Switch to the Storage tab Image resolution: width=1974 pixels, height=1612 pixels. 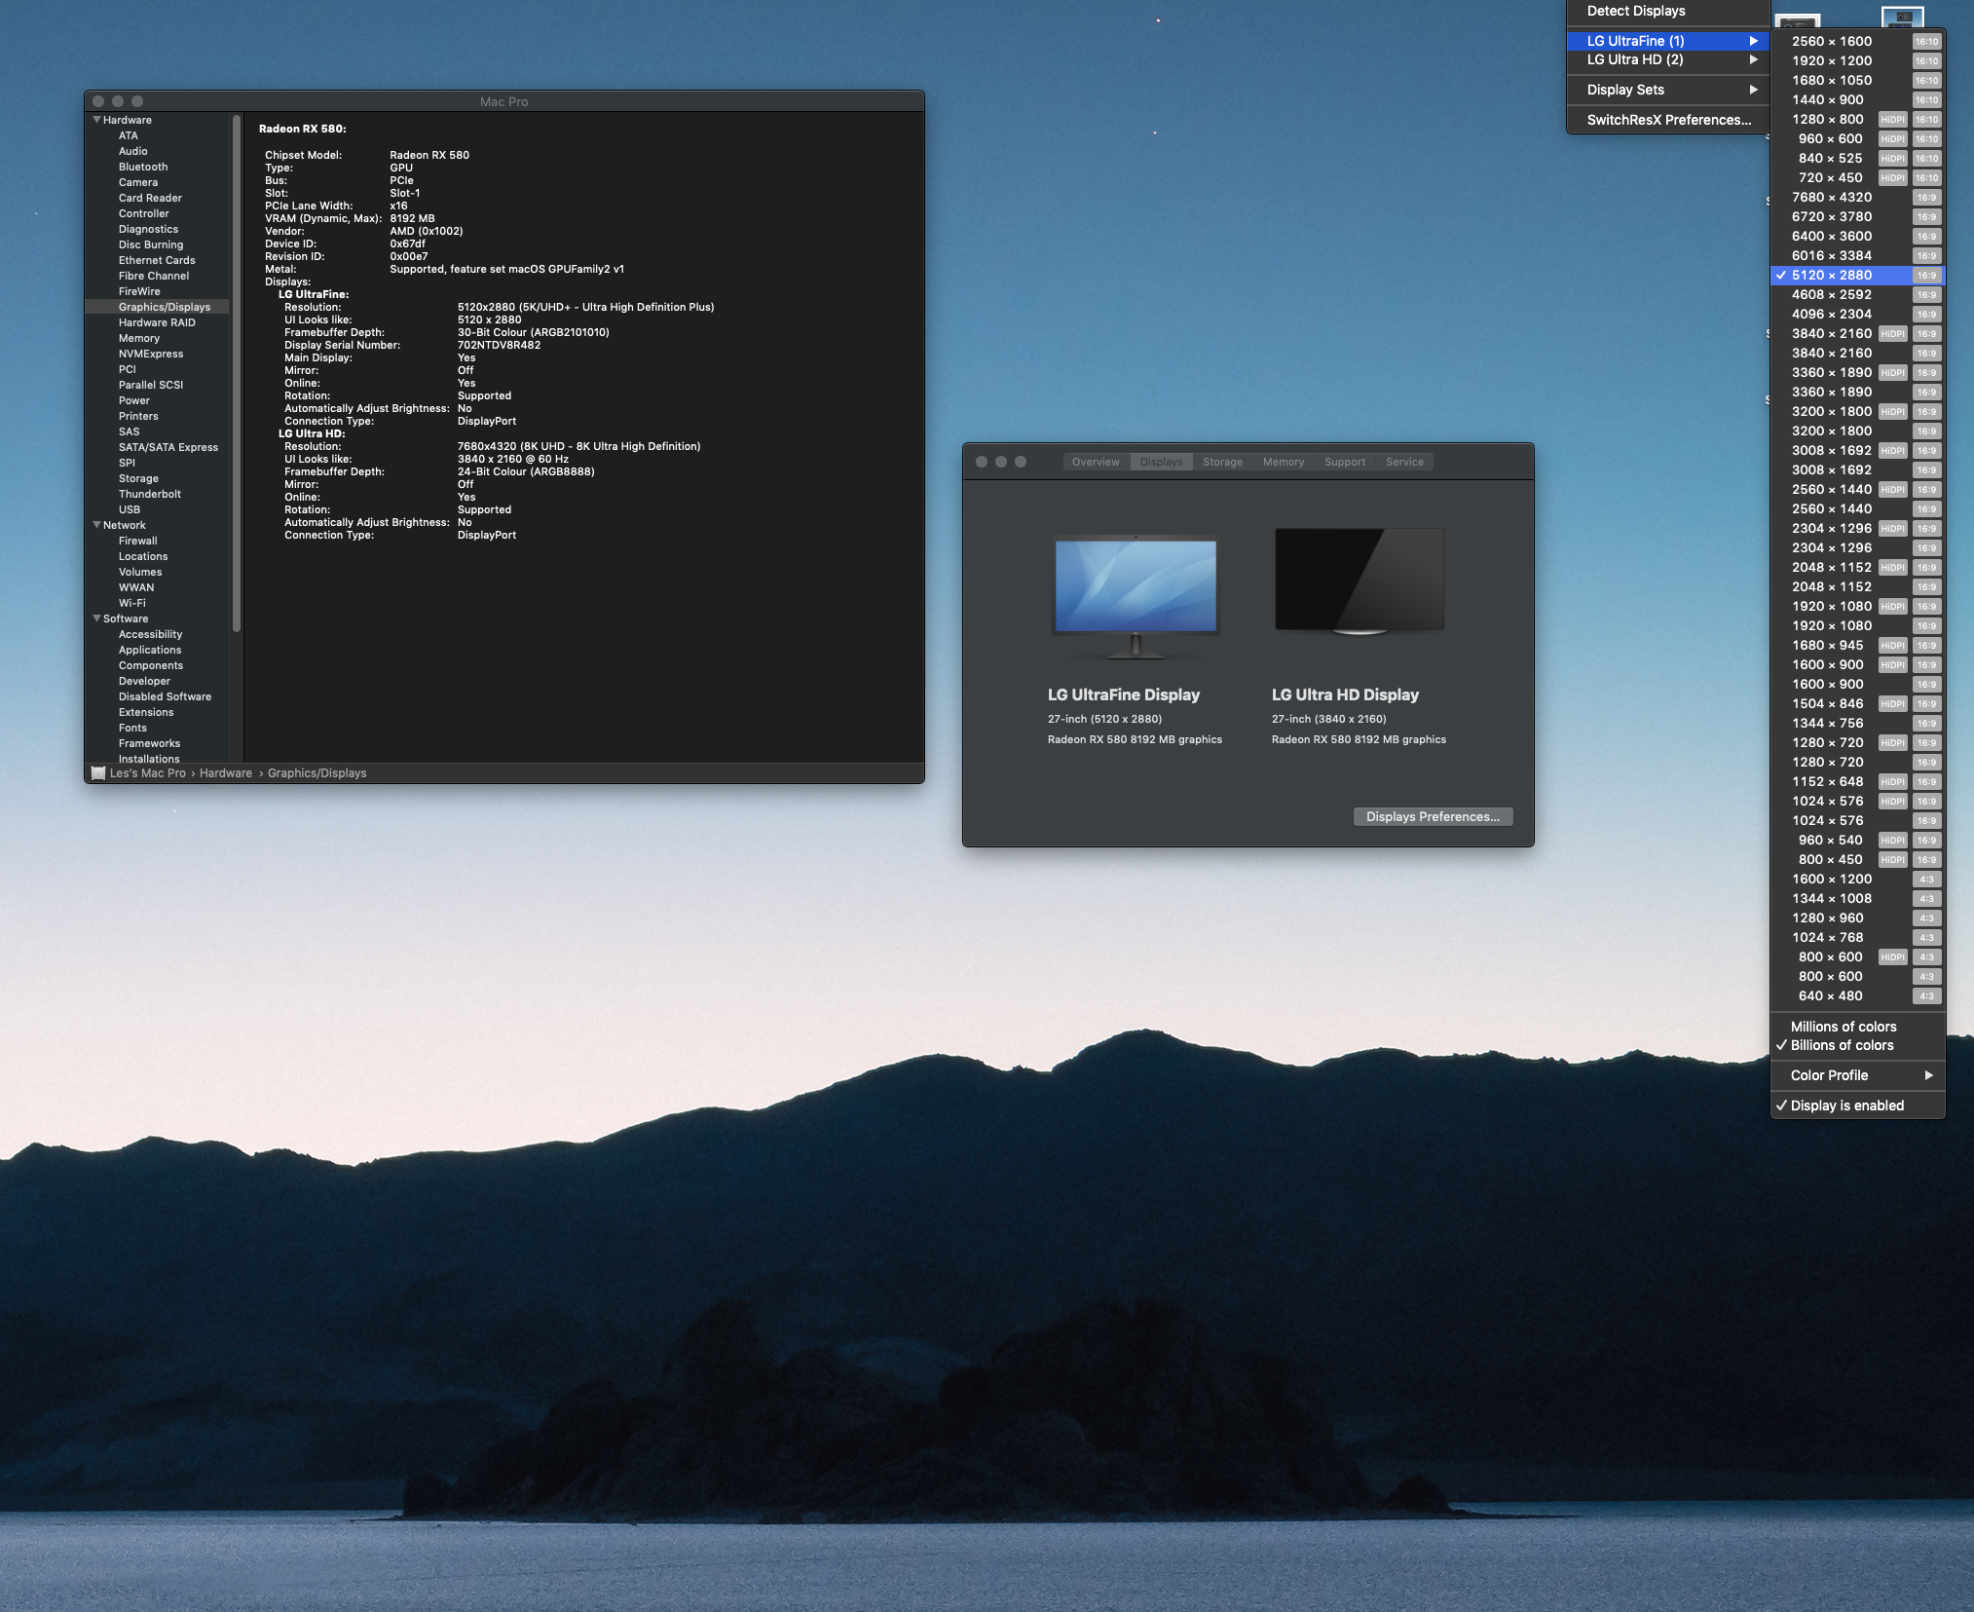click(x=1222, y=463)
